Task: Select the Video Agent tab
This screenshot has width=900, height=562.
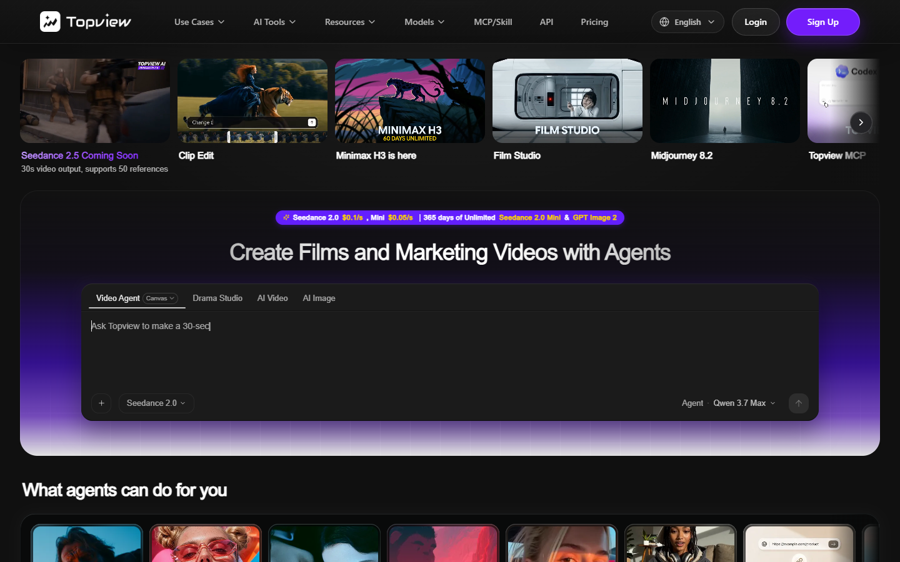Action: (118, 298)
